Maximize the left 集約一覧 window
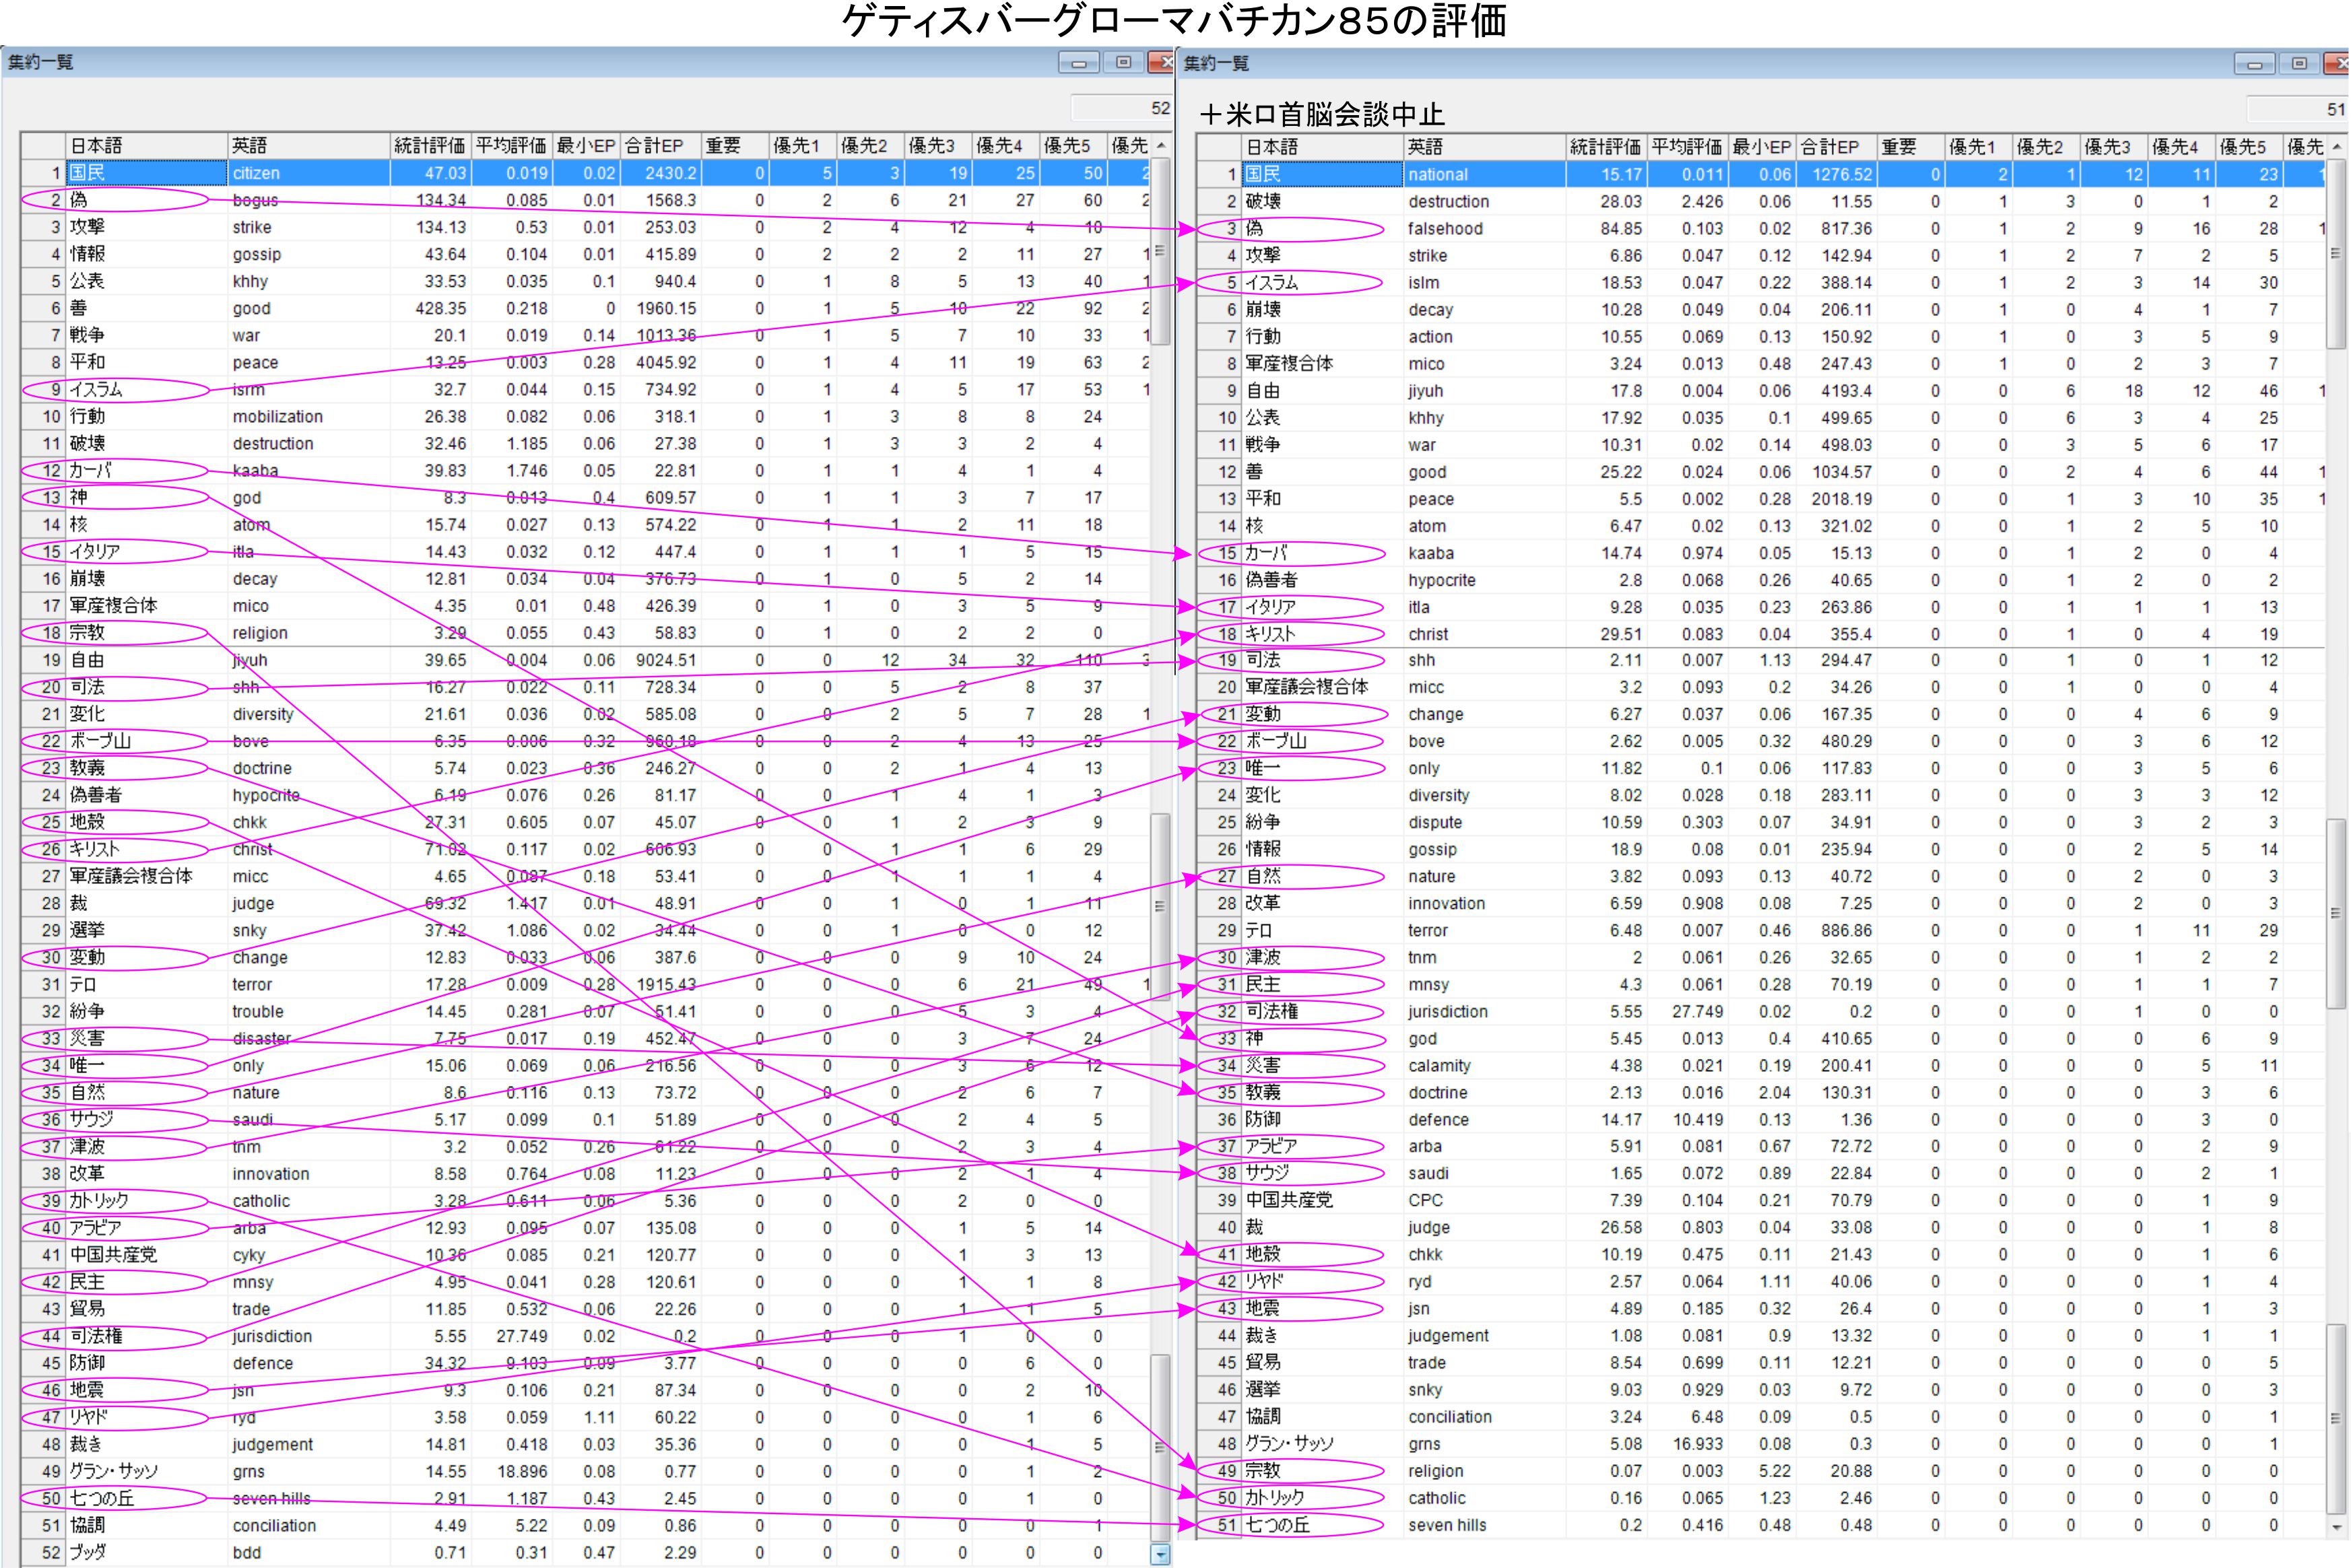Viewport: 2351px width, 1568px height. 1123,63
